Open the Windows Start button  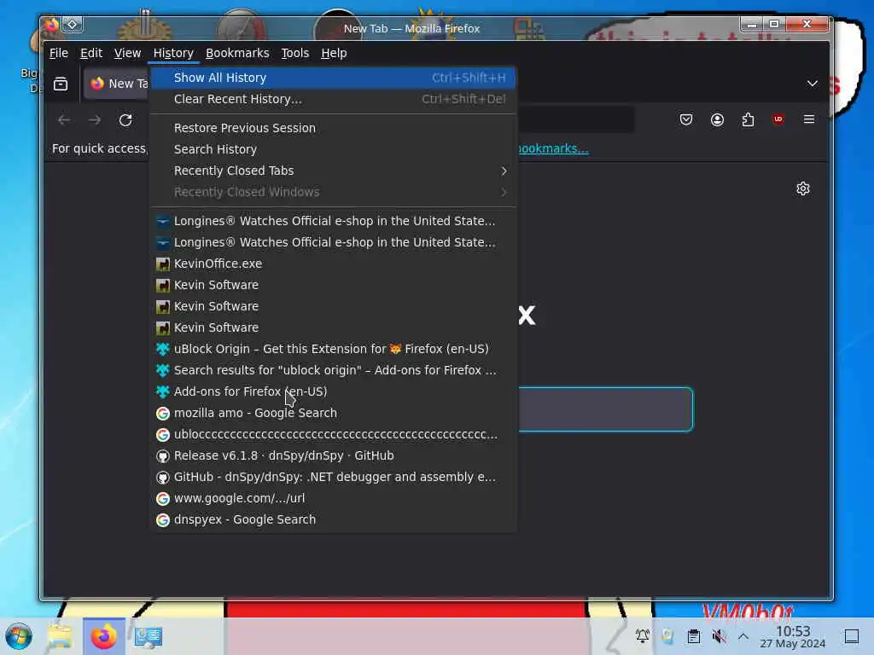coord(19,636)
